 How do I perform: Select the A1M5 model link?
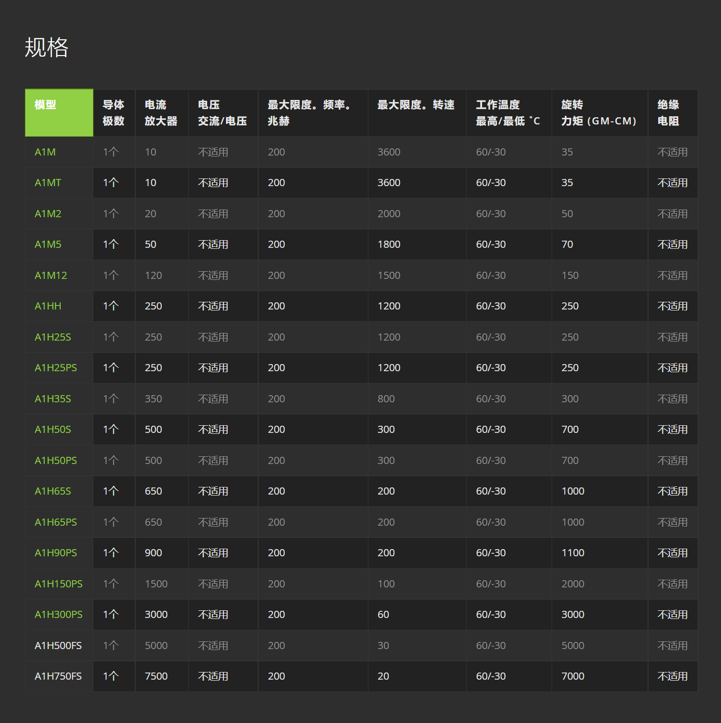pyautogui.click(x=47, y=244)
